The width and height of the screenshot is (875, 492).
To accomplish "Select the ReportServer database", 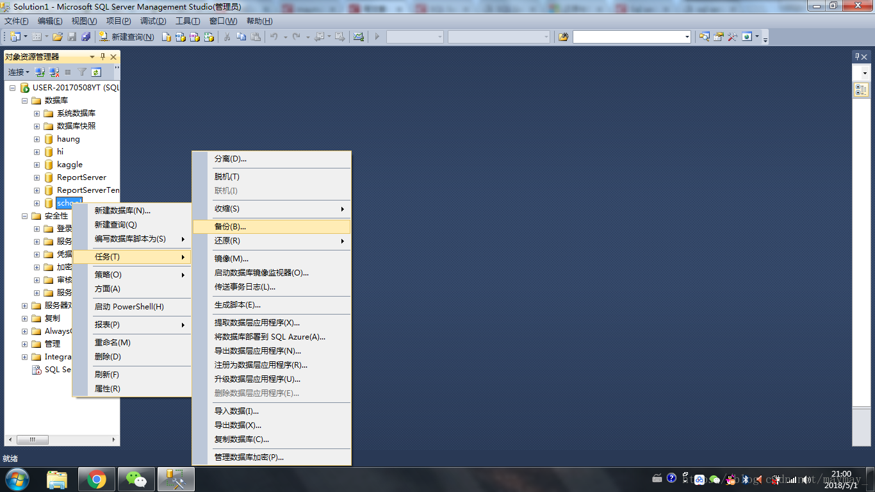I will pyautogui.click(x=81, y=177).
